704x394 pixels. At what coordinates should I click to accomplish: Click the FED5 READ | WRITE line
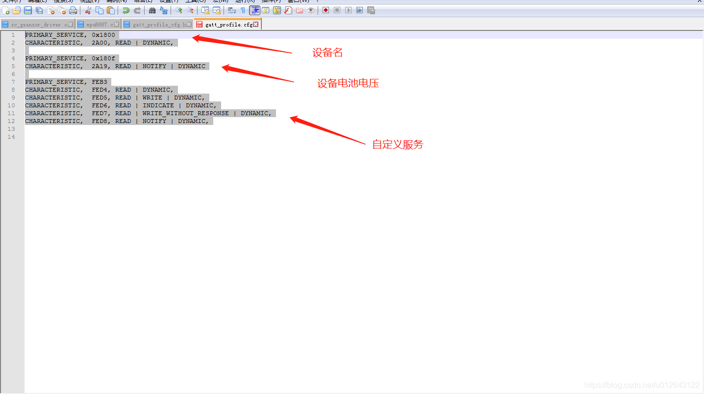click(115, 98)
